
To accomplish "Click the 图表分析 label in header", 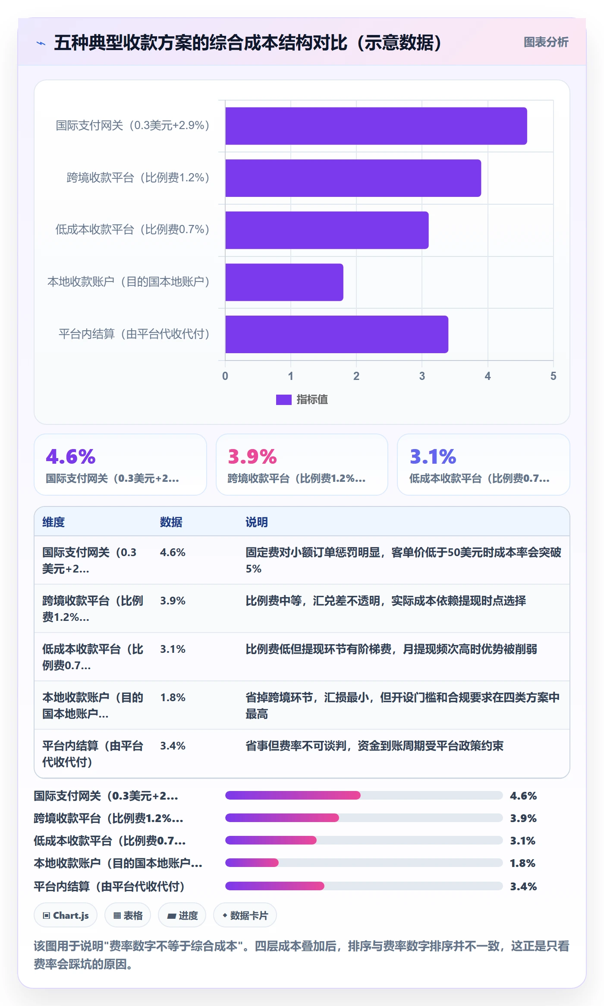I will point(546,42).
